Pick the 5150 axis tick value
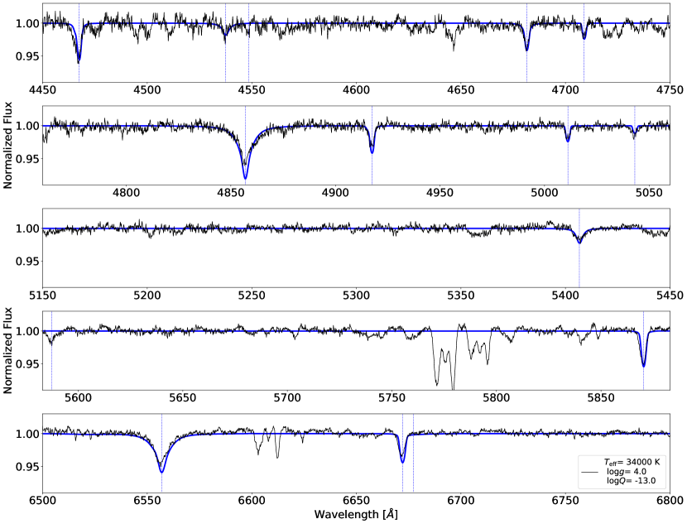 (x=42, y=296)
